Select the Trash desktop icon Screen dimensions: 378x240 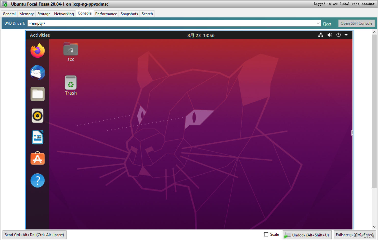tap(71, 85)
